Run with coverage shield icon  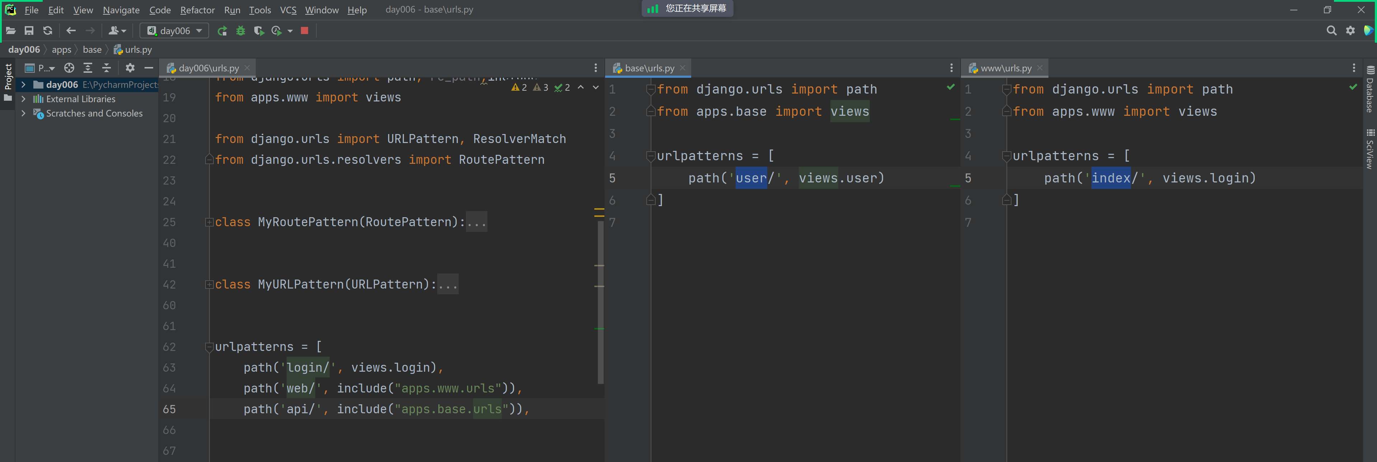[259, 31]
